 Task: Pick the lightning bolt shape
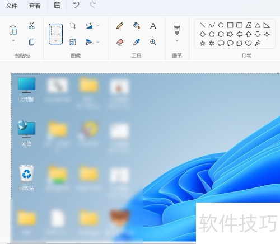coord(258,43)
